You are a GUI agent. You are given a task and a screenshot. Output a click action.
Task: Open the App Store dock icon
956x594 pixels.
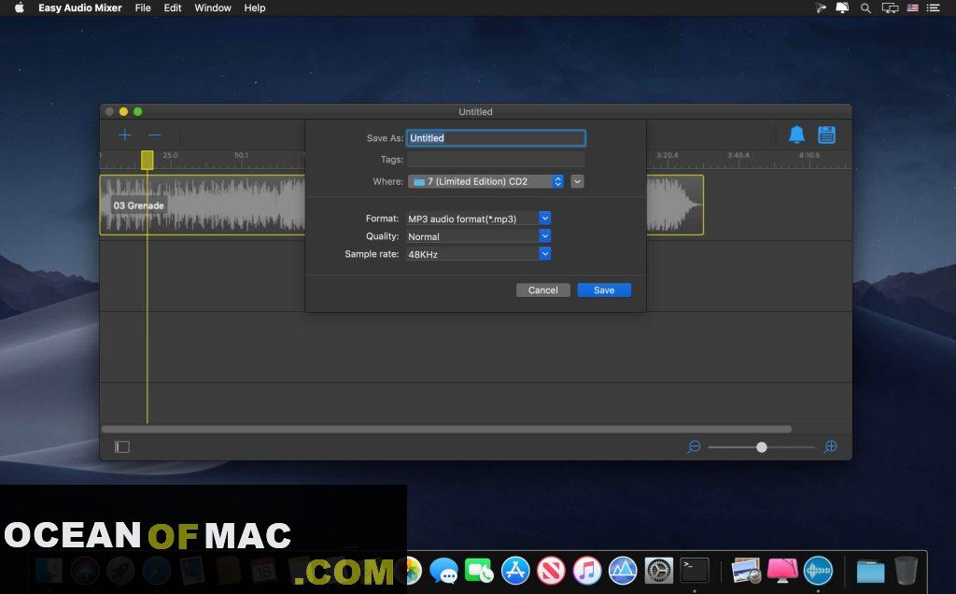pos(515,572)
